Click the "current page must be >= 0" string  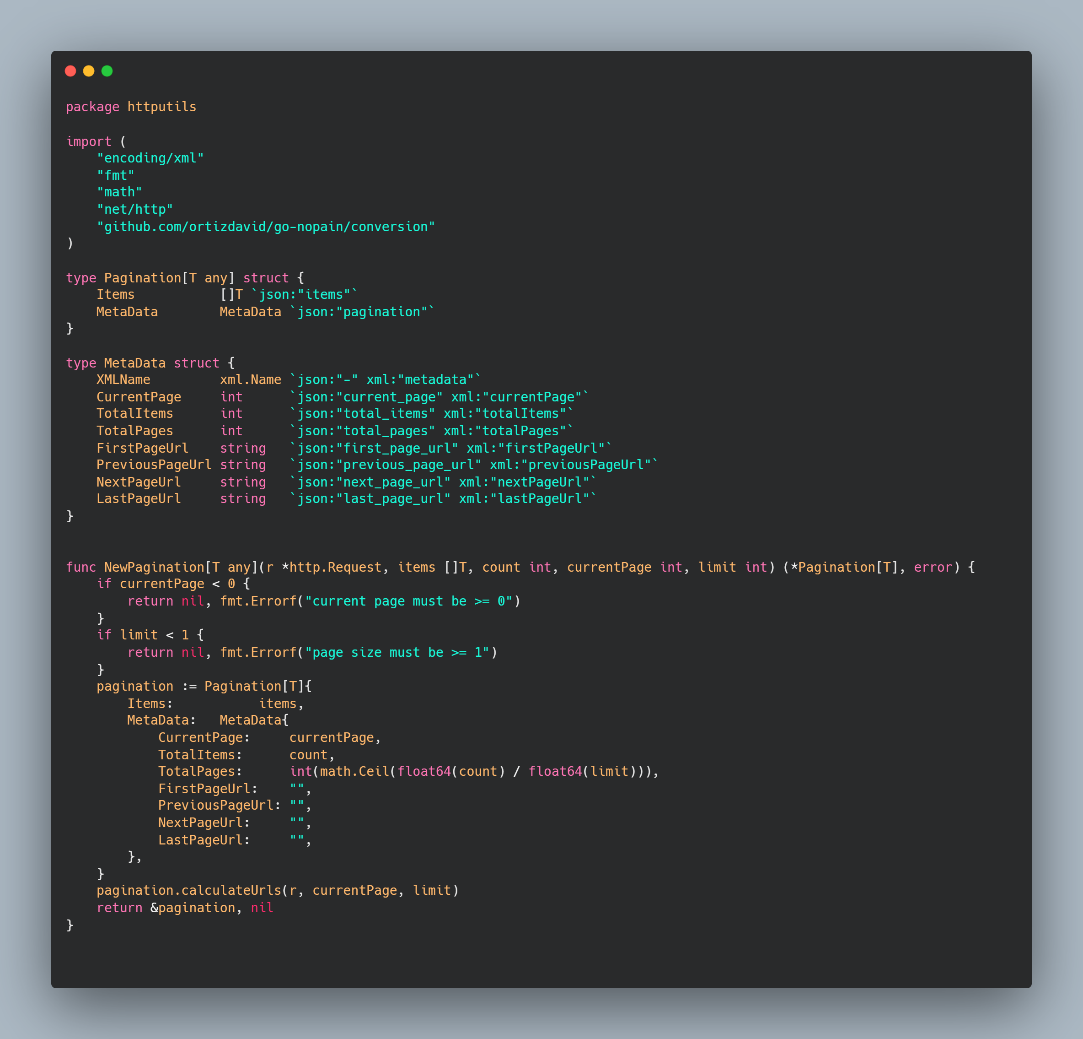pos(408,601)
